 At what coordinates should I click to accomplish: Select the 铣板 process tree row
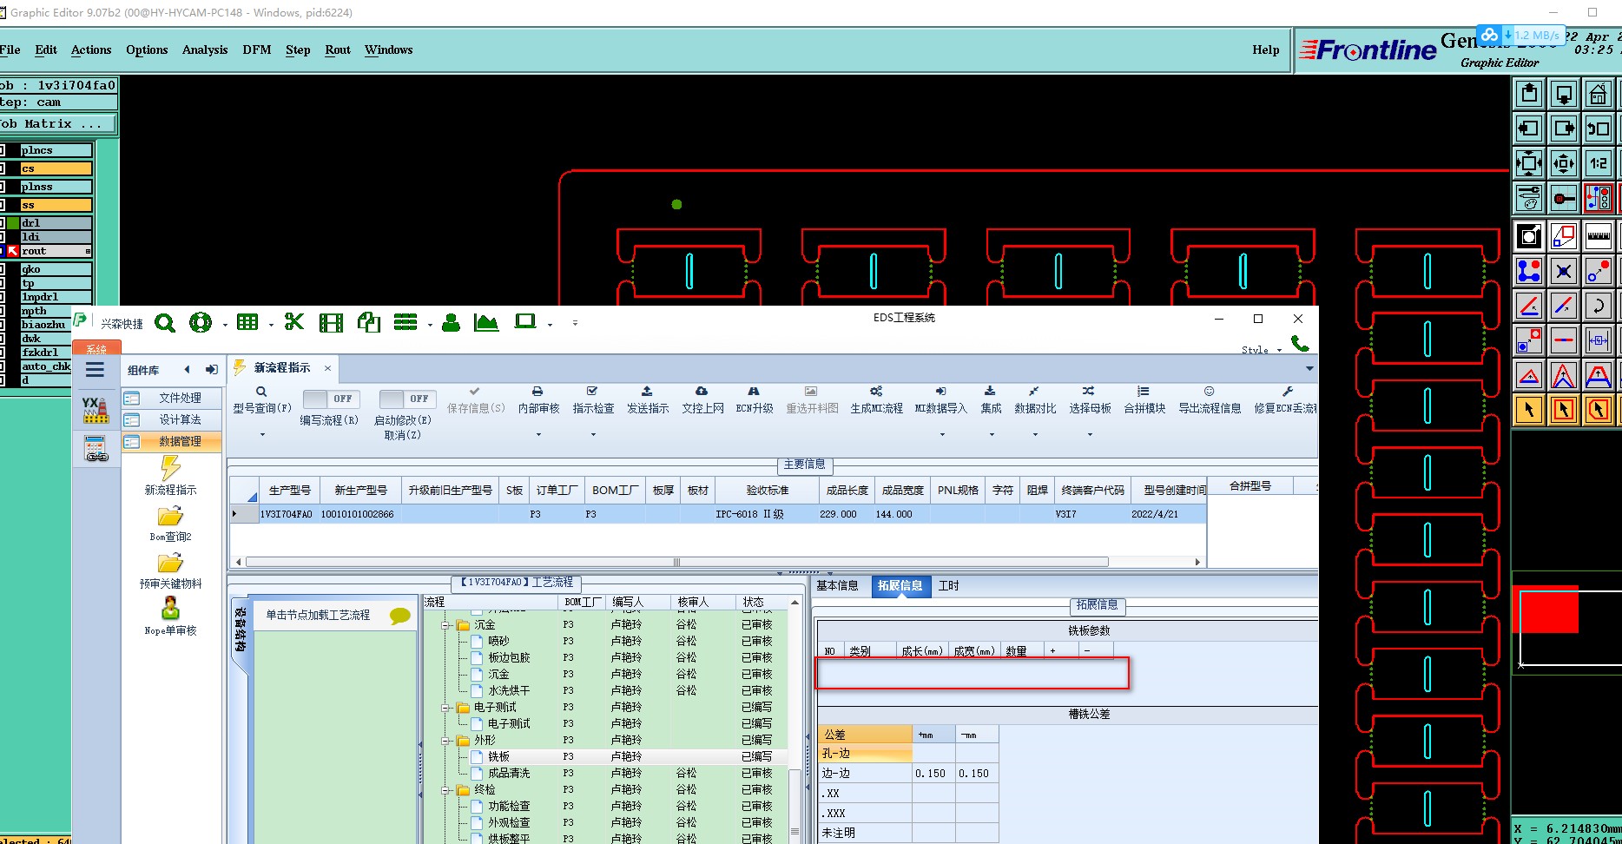(x=607, y=757)
